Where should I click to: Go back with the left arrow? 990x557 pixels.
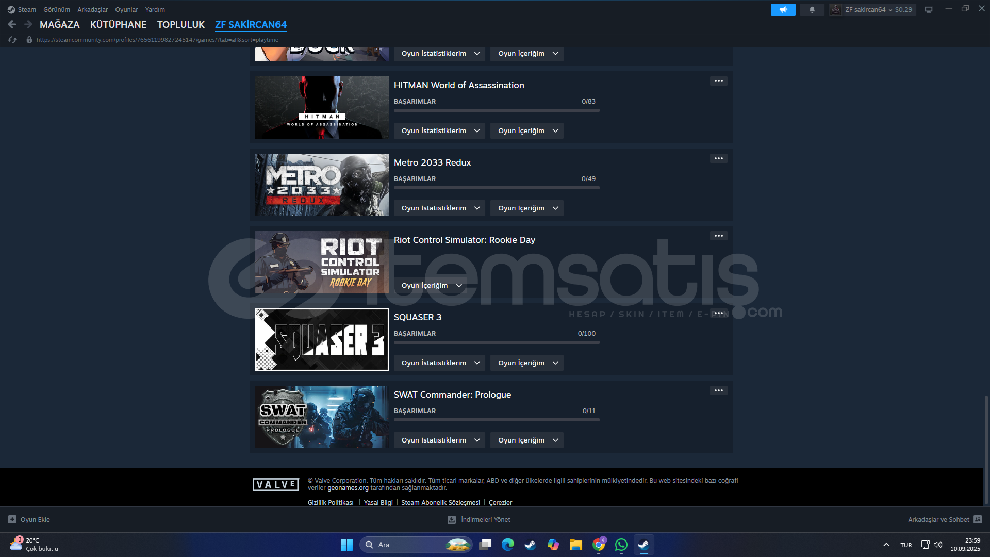[12, 24]
